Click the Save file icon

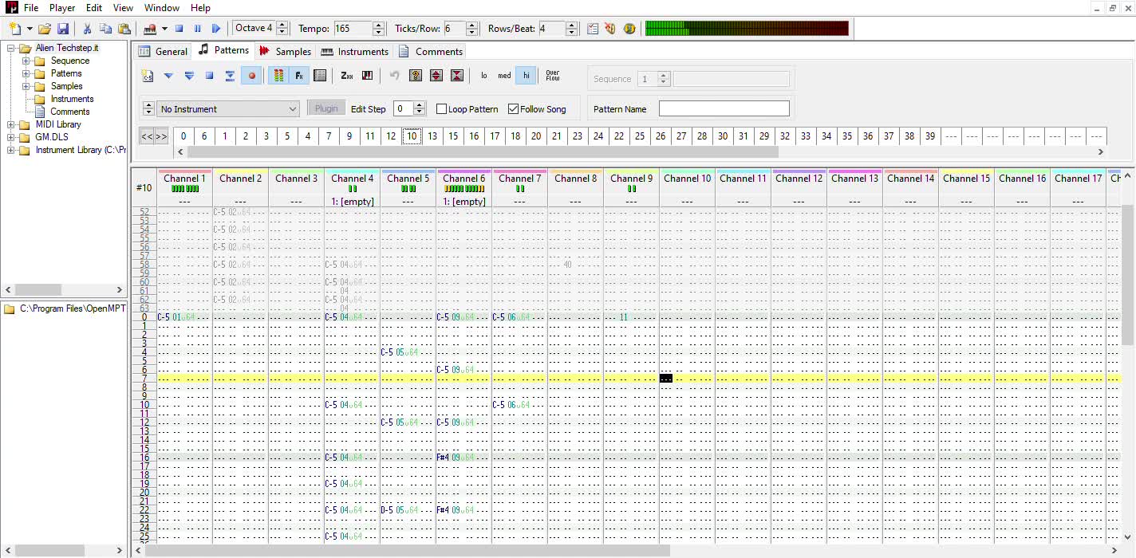pyautogui.click(x=63, y=29)
